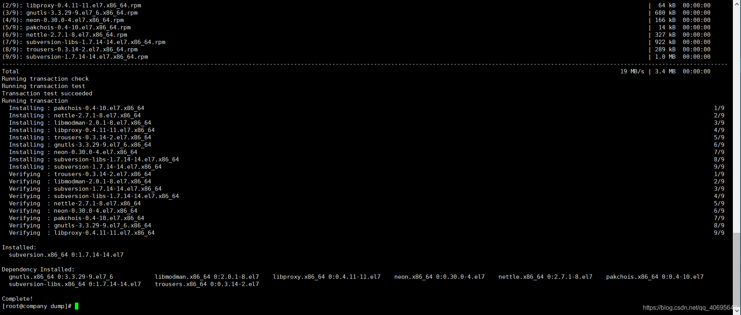741x315 pixels.
Task: Click 'subversion-libs.x86_64 0:1.7.14-14.el7' dependency entry
Action: pyautogui.click(x=75, y=284)
